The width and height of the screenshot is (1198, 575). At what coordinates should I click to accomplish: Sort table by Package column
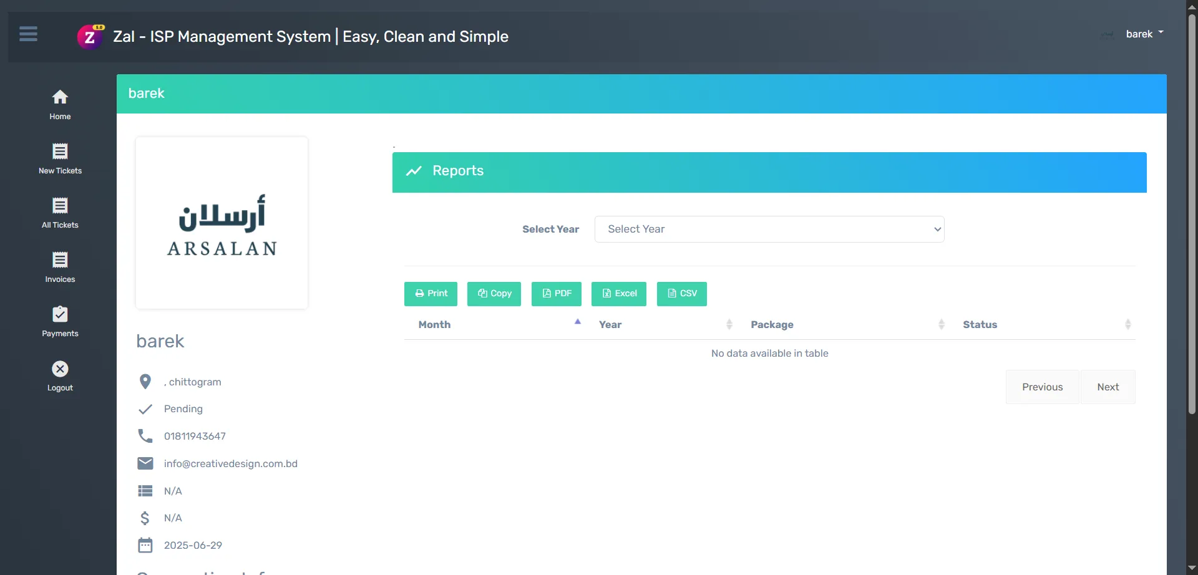843,324
